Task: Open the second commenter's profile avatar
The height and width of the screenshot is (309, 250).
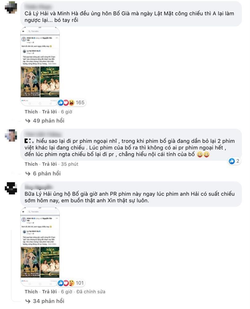Action: click(x=11, y=135)
